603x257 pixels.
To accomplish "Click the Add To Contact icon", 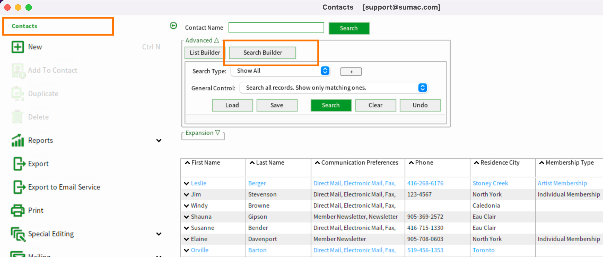I will click(x=18, y=71).
